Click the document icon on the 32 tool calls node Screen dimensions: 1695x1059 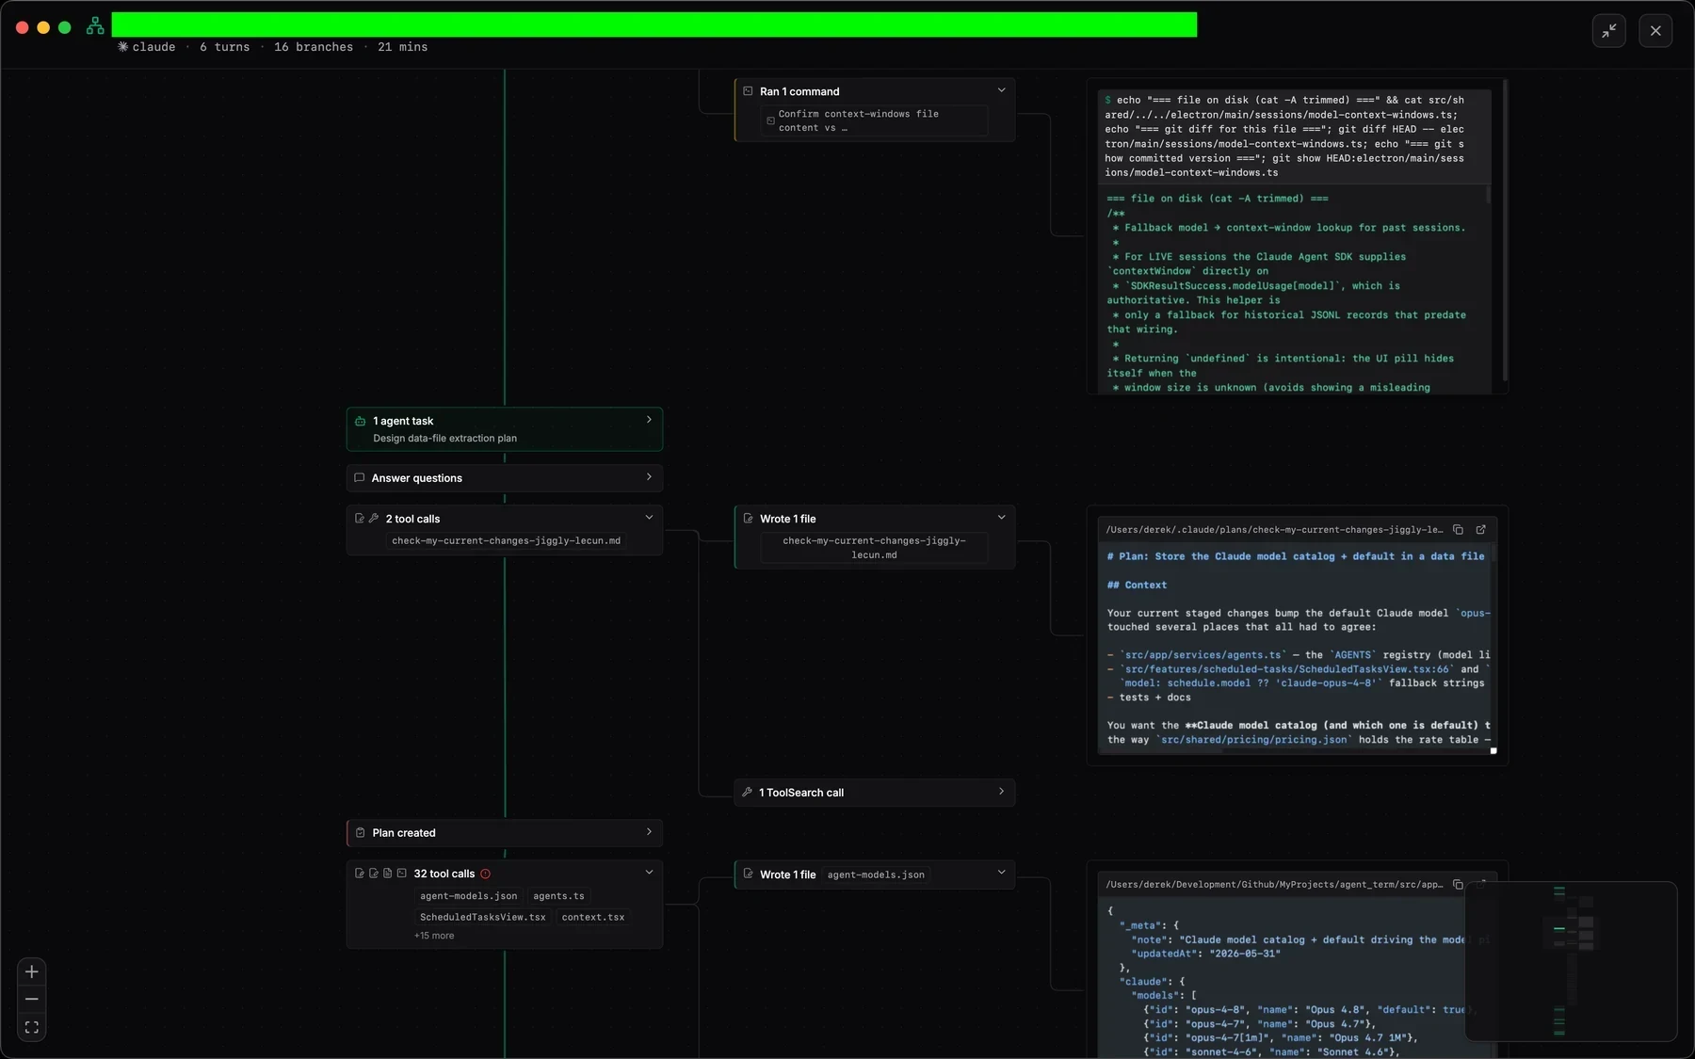point(387,873)
